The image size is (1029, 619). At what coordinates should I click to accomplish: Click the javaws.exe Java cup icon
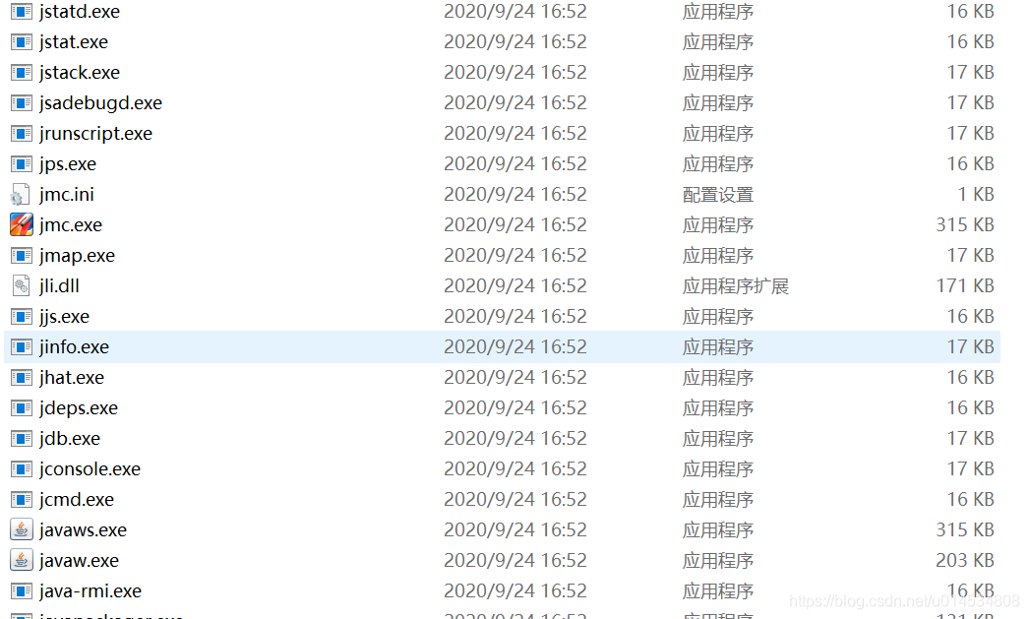pyautogui.click(x=21, y=529)
